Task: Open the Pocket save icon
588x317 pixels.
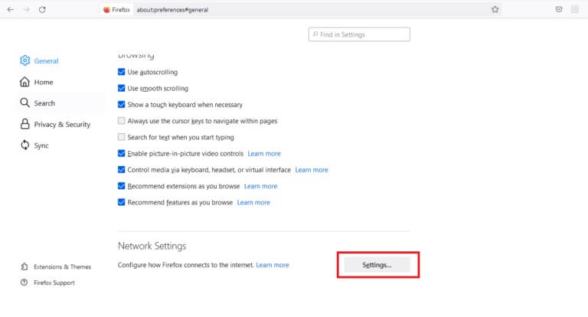Action: (x=559, y=10)
